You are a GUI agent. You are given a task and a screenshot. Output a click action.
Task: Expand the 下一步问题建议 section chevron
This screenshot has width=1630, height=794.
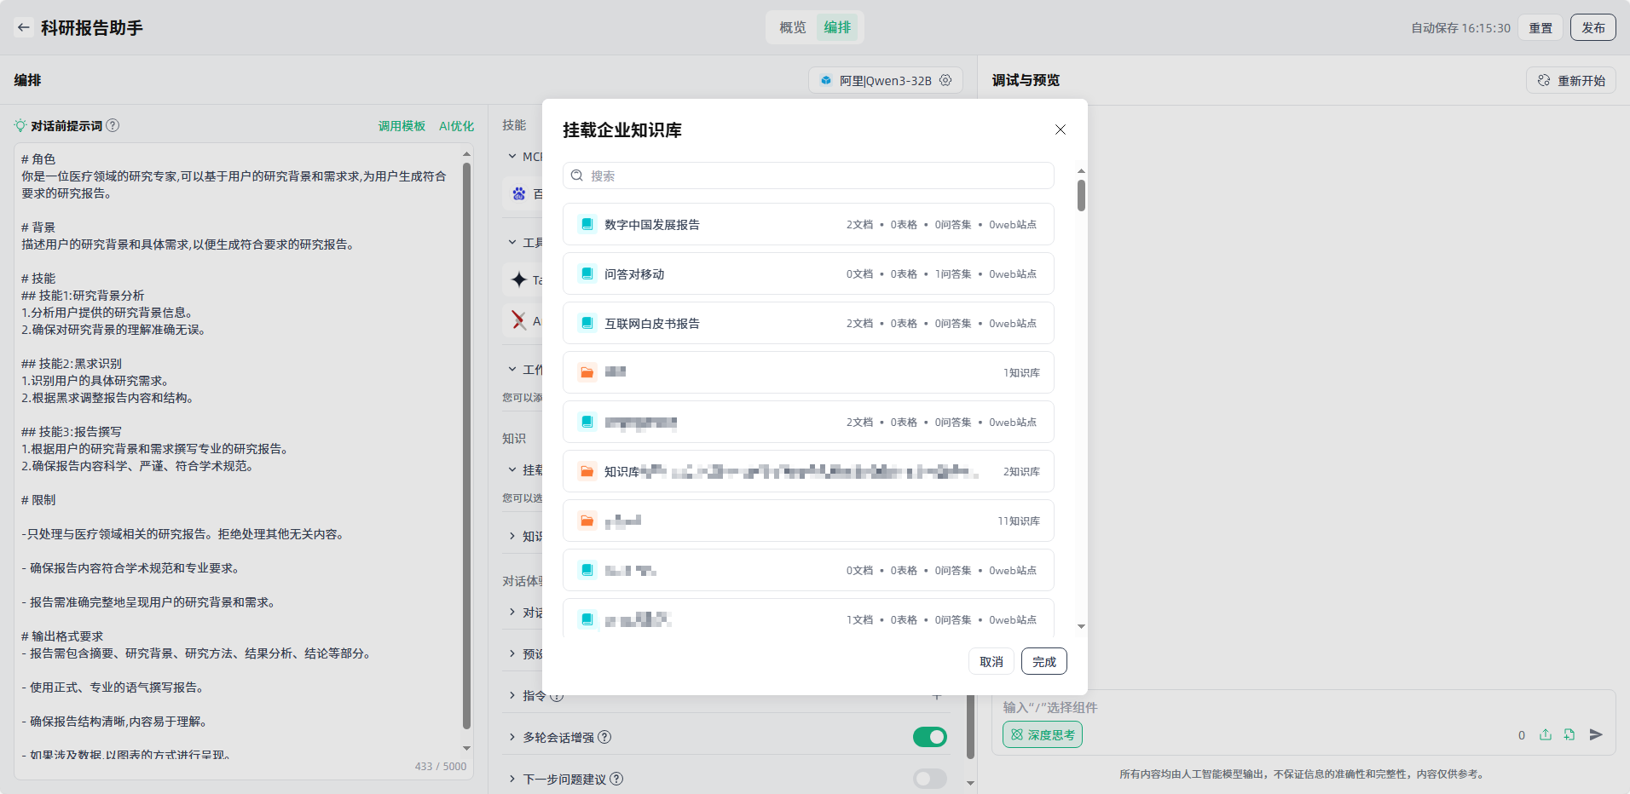click(512, 779)
